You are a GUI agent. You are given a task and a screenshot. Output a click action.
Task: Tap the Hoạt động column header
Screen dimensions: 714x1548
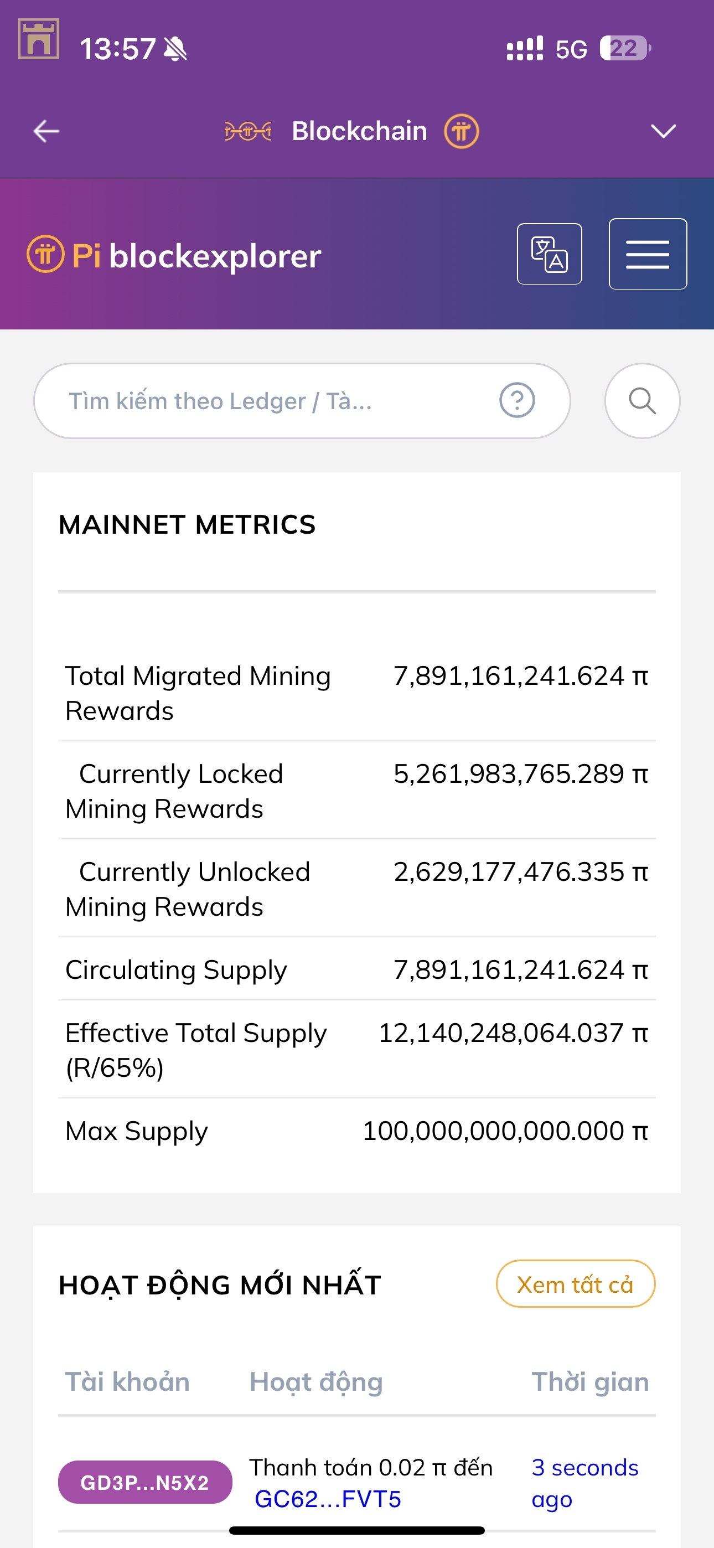click(316, 1381)
